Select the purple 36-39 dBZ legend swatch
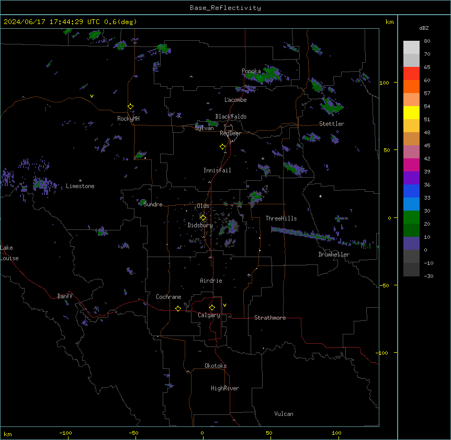This screenshot has width=451, height=440. pyautogui.click(x=411, y=178)
